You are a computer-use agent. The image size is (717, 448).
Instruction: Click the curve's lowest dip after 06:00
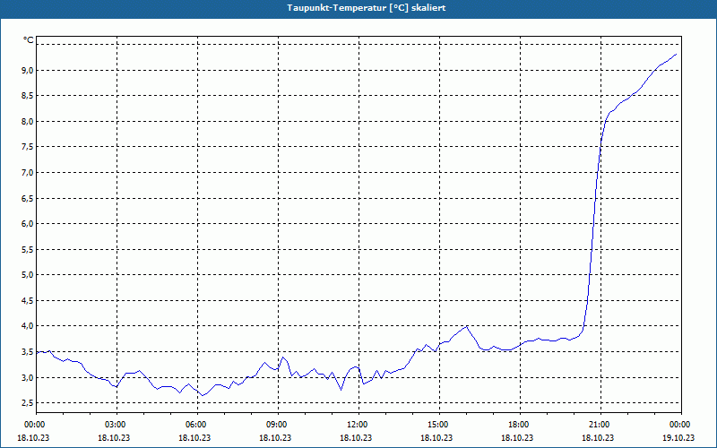[203, 395]
